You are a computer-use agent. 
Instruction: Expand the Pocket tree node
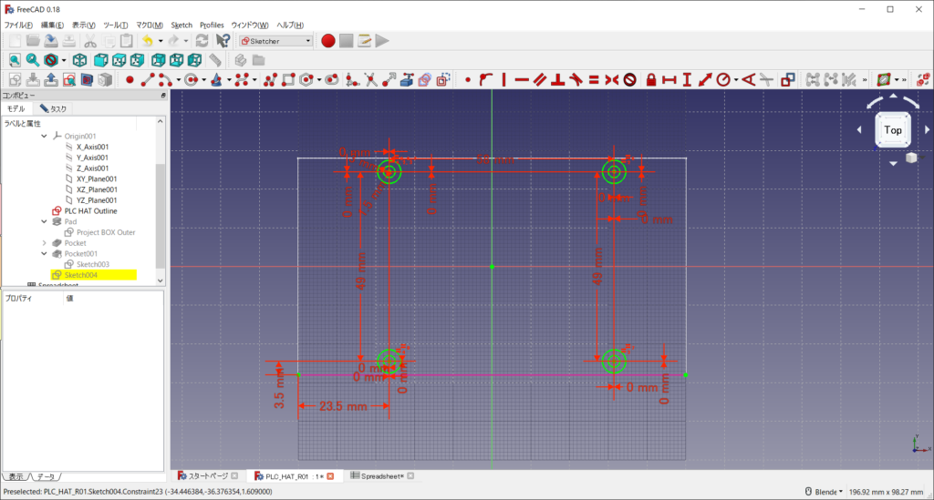(x=45, y=243)
